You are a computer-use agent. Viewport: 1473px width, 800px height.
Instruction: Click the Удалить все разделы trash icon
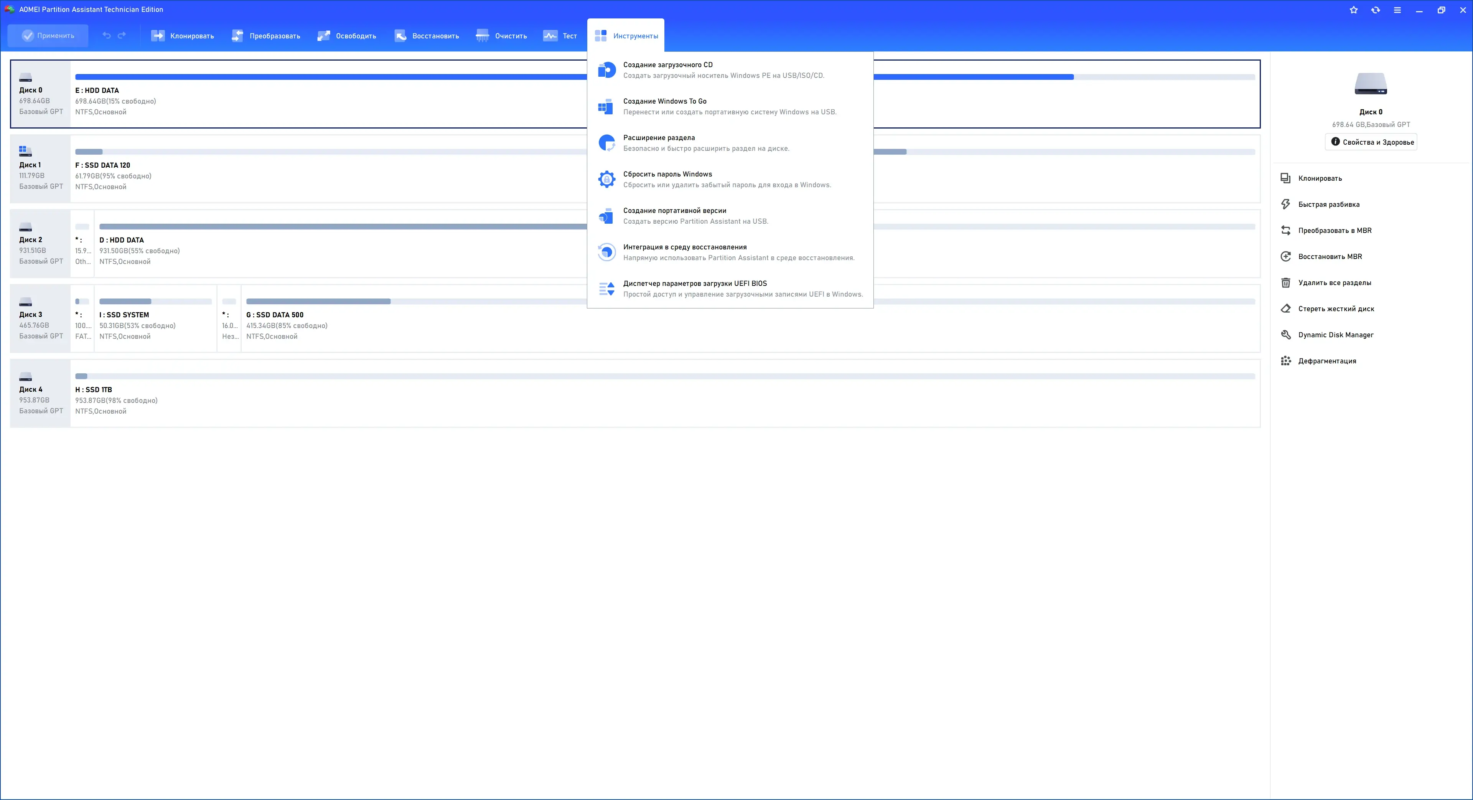[1285, 282]
